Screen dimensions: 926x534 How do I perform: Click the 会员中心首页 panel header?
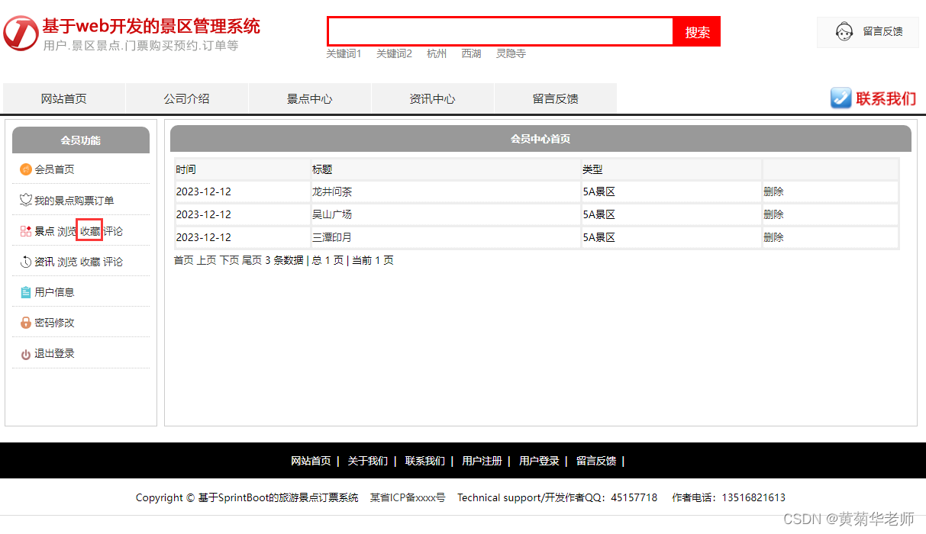540,139
